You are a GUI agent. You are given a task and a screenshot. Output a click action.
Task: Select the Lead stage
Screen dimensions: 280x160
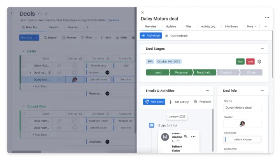coord(158,72)
